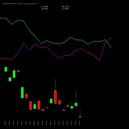Click the 02 Jan date label
Image resolution: width=129 pixels, height=129 pixels.
pyautogui.click(x=34, y=123)
